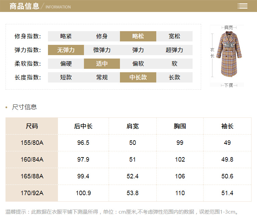Click the 下摆 label under coat image

(x=229, y=85)
